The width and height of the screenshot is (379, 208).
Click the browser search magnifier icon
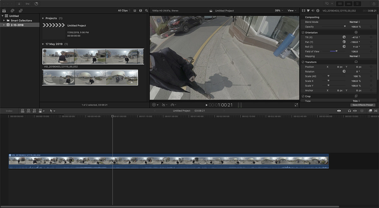[x=147, y=11]
